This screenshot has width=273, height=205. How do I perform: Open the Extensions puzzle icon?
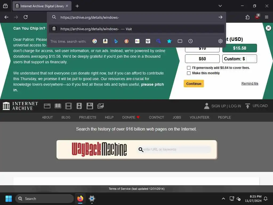click(x=247, y=17)
